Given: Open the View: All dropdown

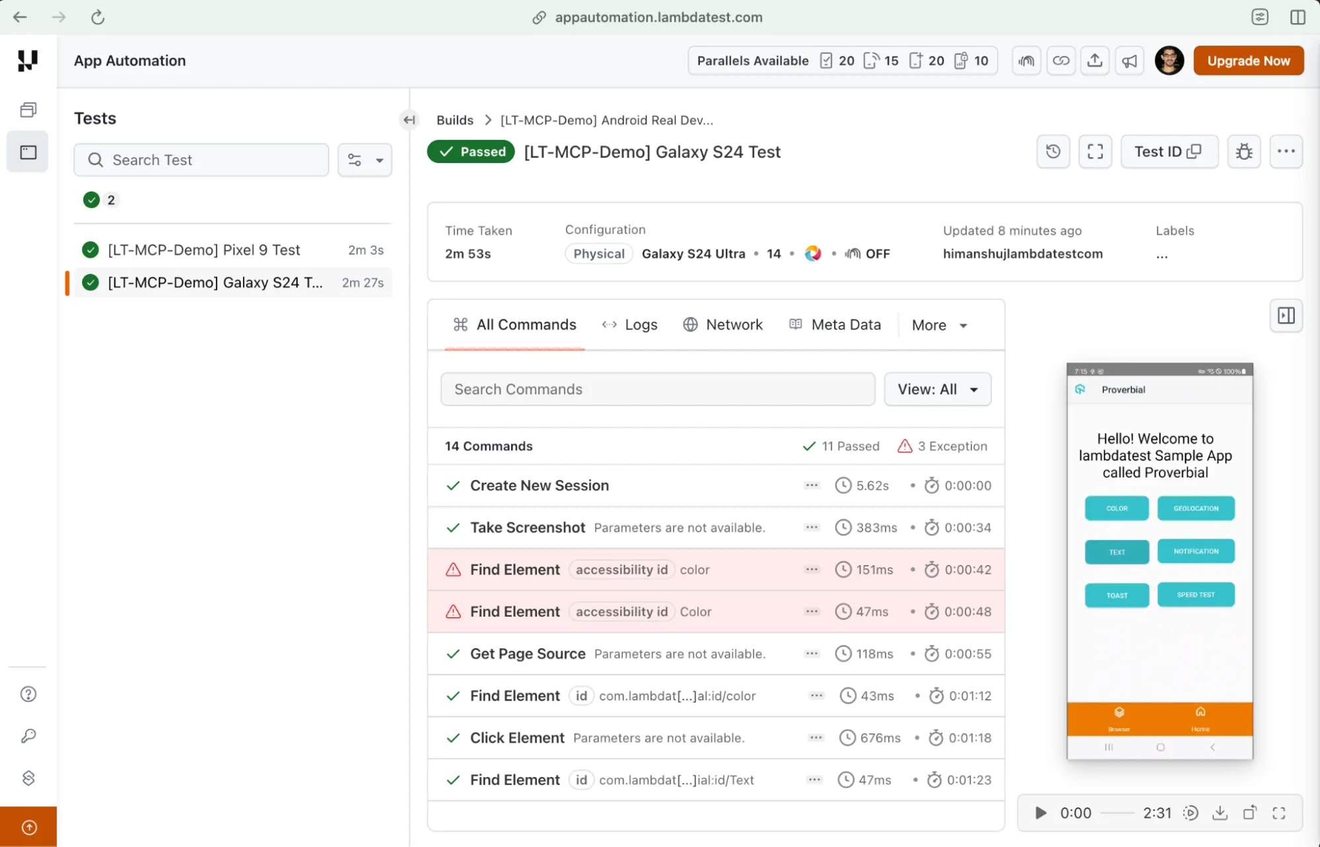Looking at the screenshot, I should (938, 389).
